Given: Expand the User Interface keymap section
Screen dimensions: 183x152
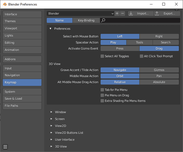Looking at the screenshot, I should 51,139.
